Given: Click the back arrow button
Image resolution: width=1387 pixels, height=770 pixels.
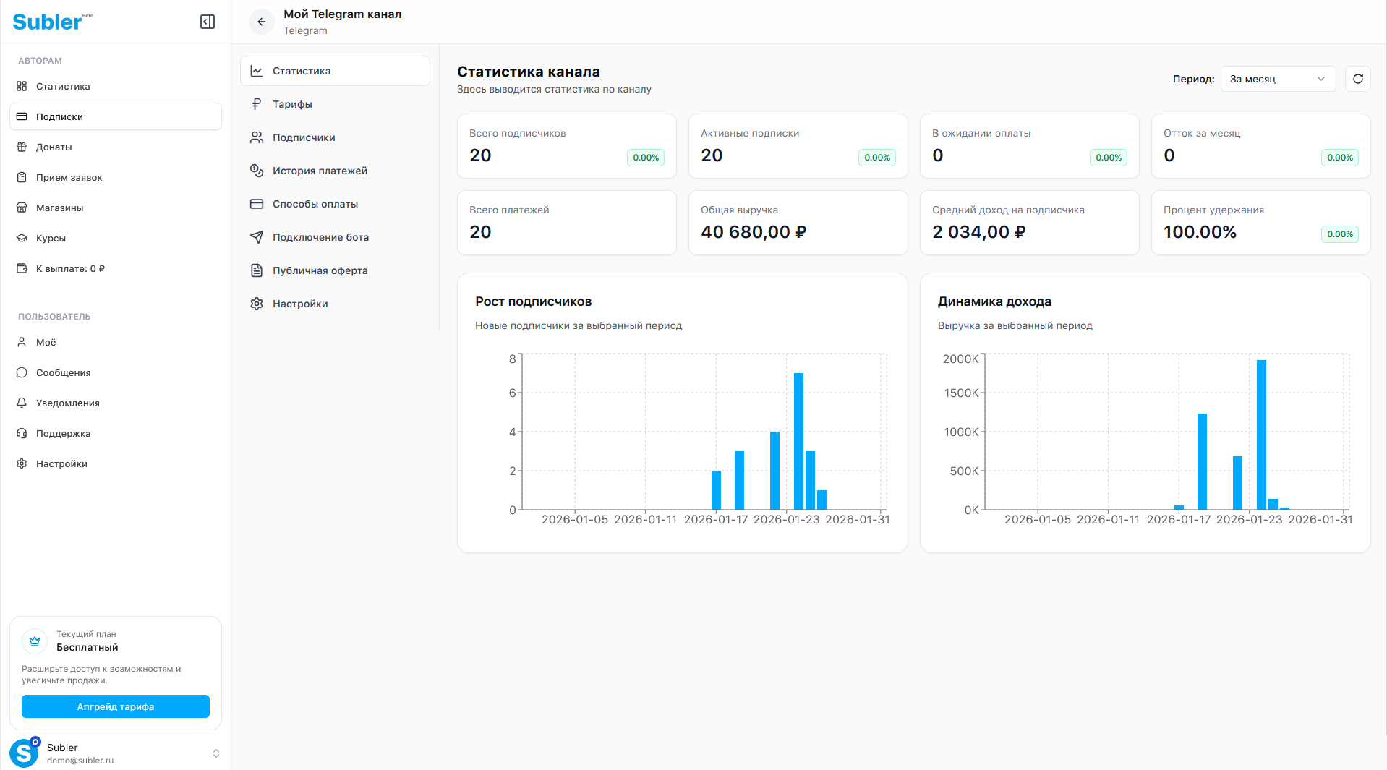Looking at the screenshot, I should pyautogui.click(x=262, y=22).
